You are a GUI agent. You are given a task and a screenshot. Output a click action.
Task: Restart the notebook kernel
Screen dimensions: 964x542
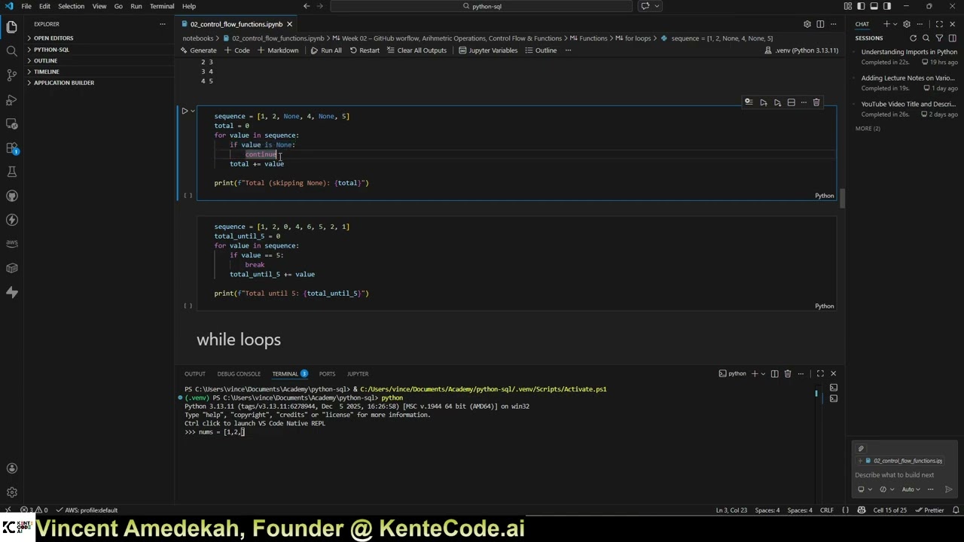[365, 50]
